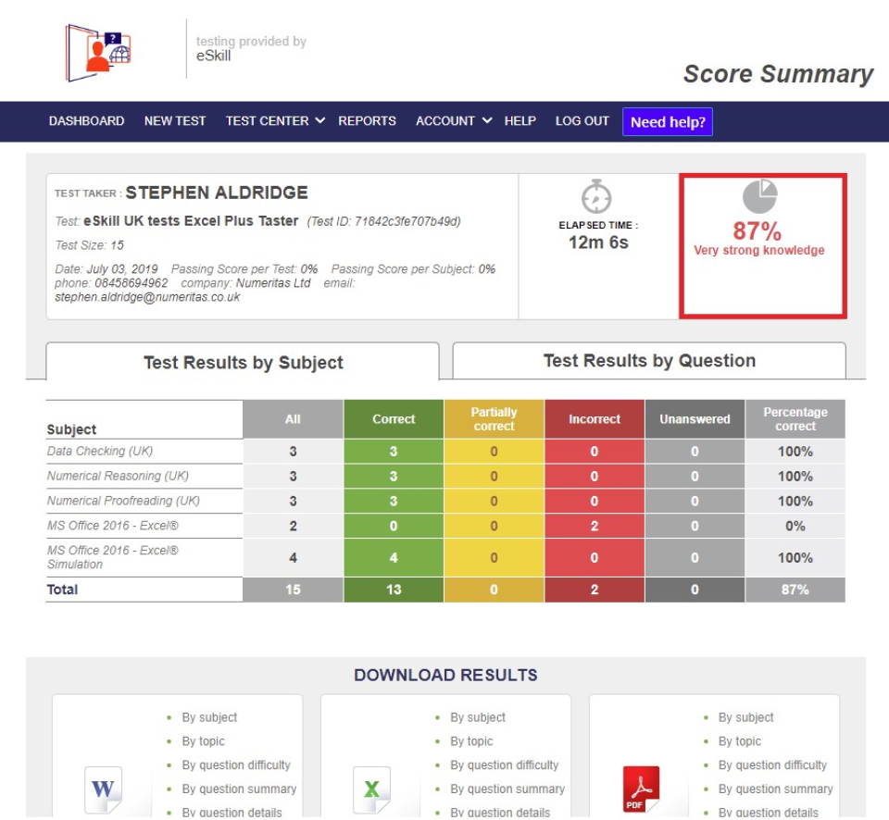Screen dimensions: 889x820
Task: Click LOG OUT in the navigation bar
Action: tap(582, 120)
